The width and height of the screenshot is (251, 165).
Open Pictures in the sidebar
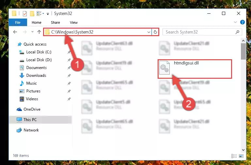(30, 91)
